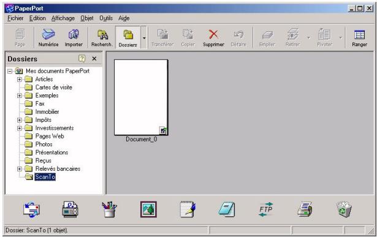The width and height of the screenshot is (377, 237).
Task: Toggle the Dossiers folder pane button
Action: pos(128,37)
